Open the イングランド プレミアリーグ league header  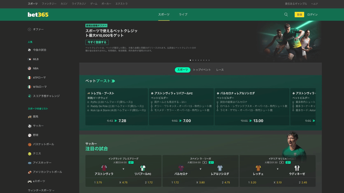coord(123,159)
